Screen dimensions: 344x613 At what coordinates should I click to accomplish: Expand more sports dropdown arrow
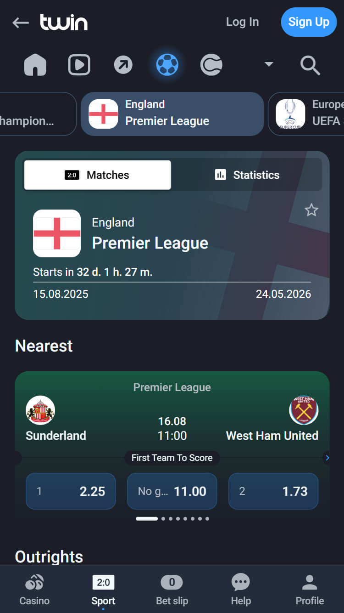pos(269,64)
